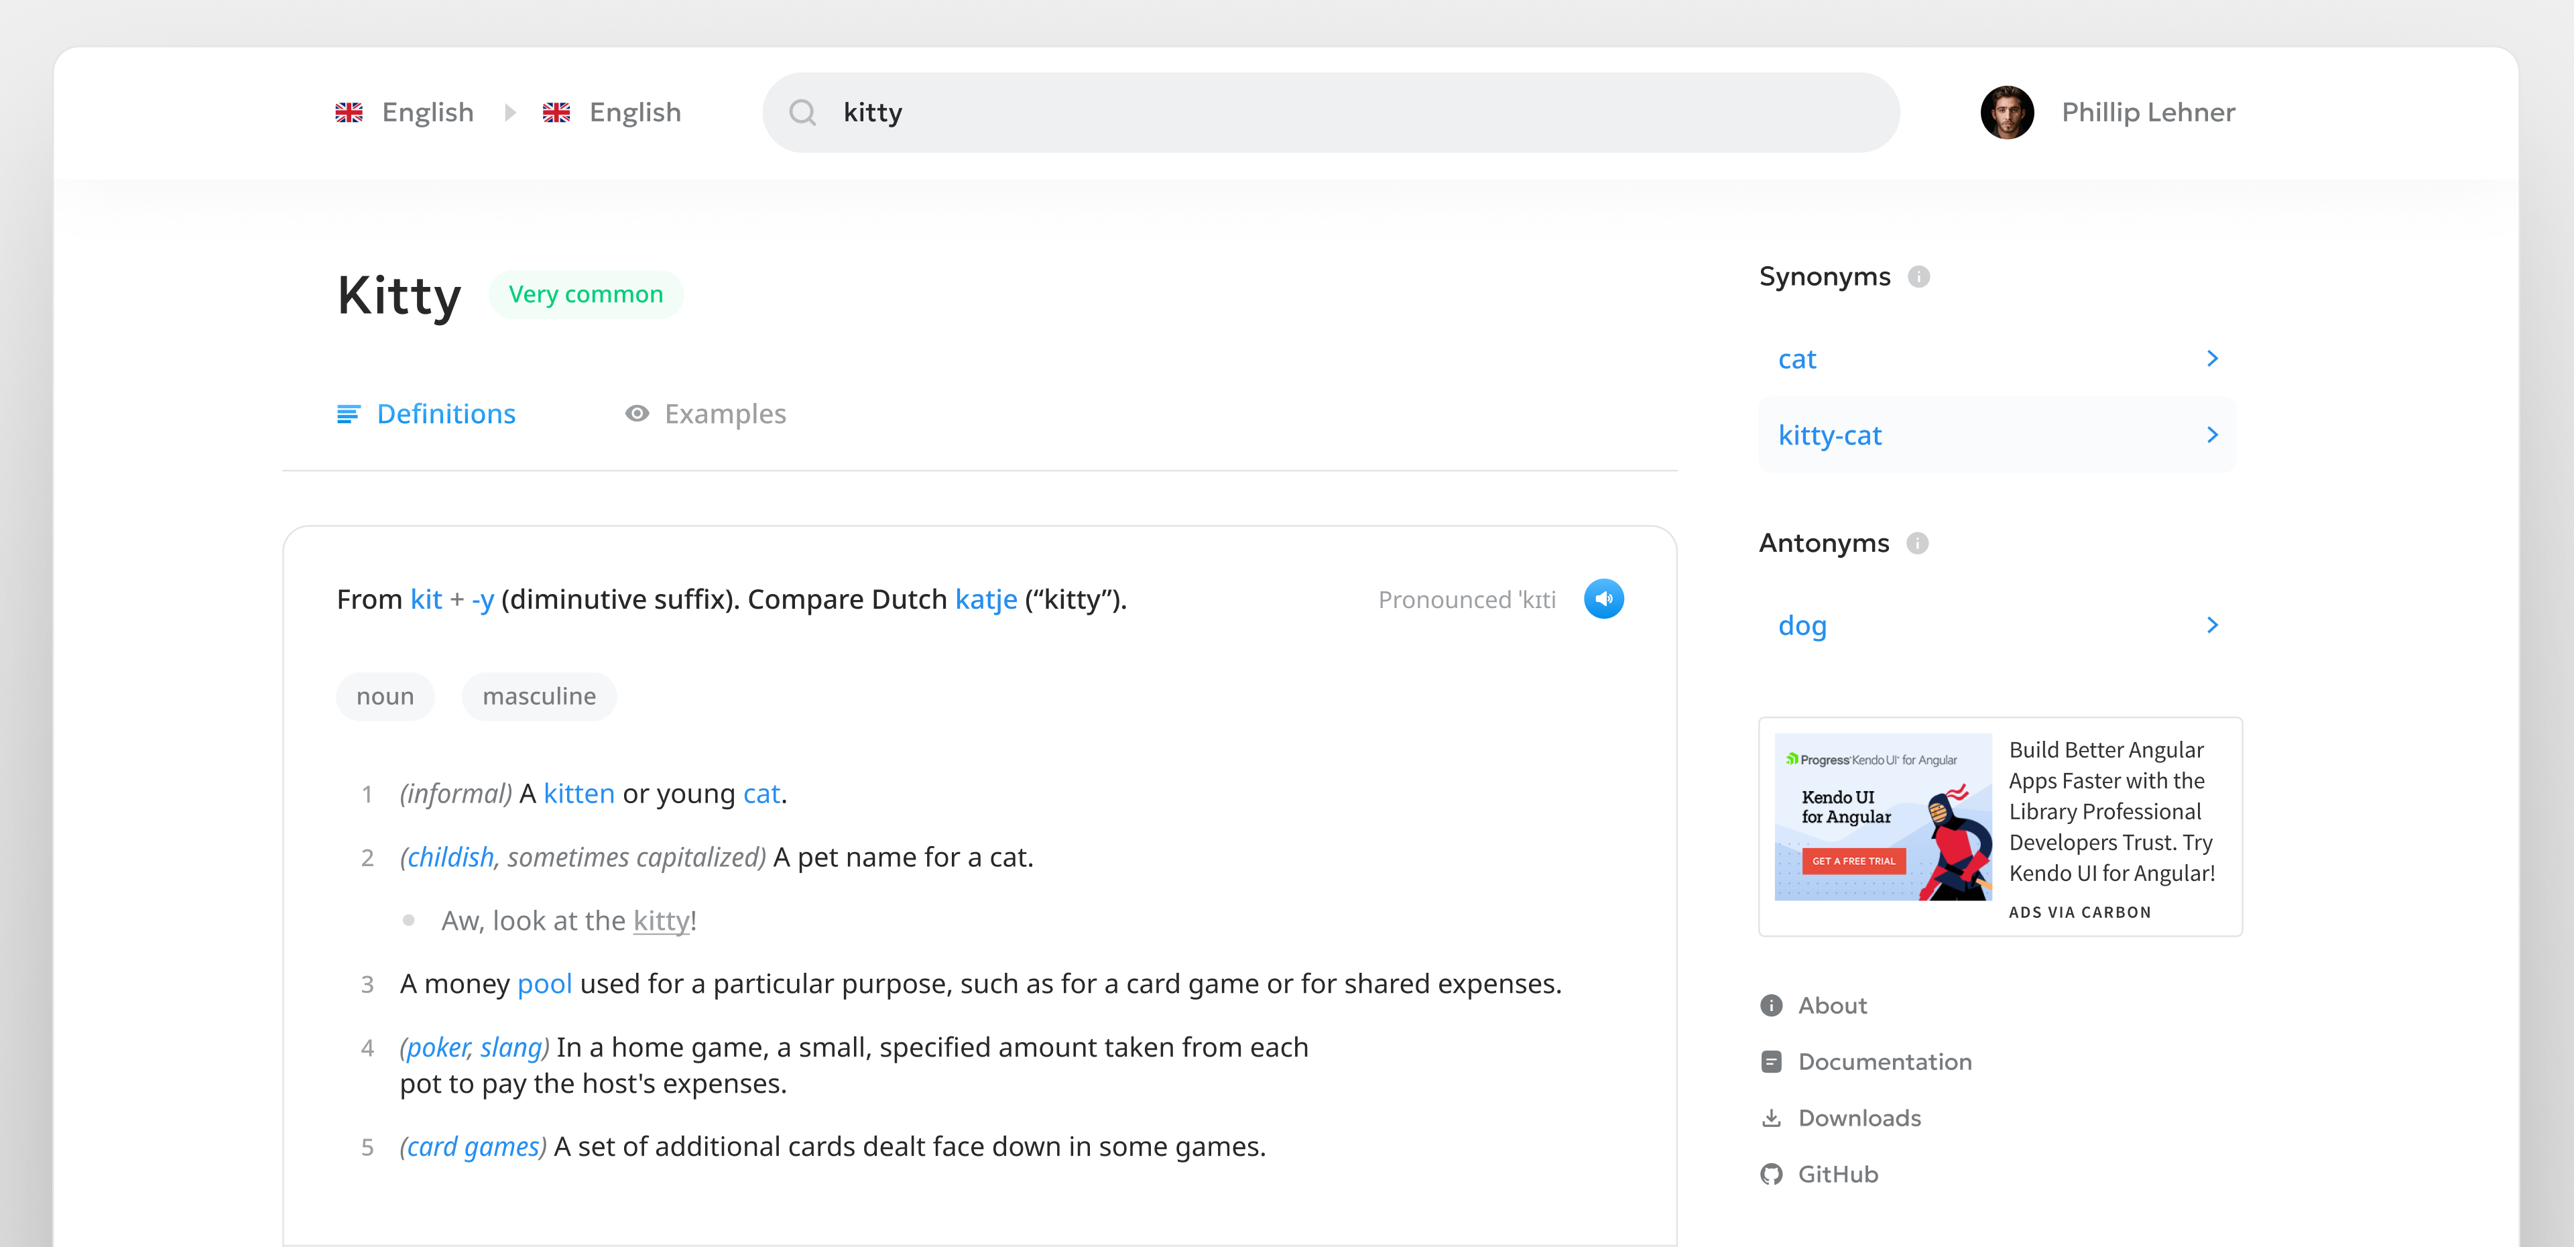Open the cat link in definition 1
The height and width of the screenshot is (1247, 2574).
point(761,793)
